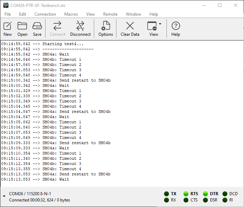Toggle the RTS signal indicator
The height and width of the screenshot is (207, 244).
point(186,194)
